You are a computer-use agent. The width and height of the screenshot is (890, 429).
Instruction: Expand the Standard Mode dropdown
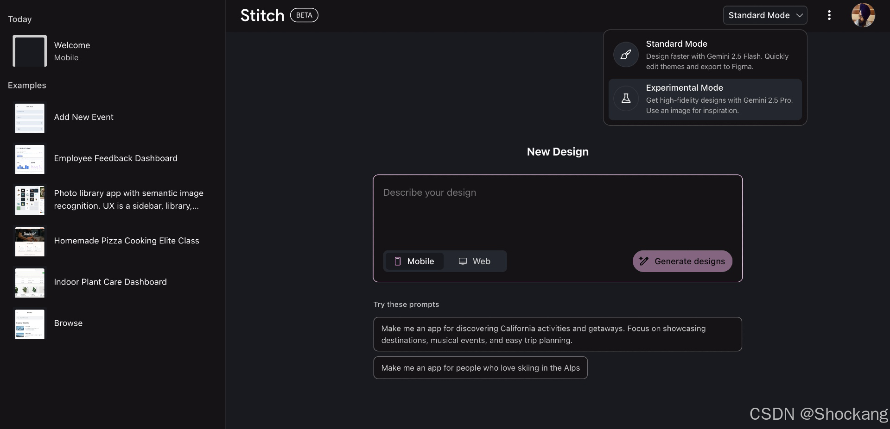765,15
